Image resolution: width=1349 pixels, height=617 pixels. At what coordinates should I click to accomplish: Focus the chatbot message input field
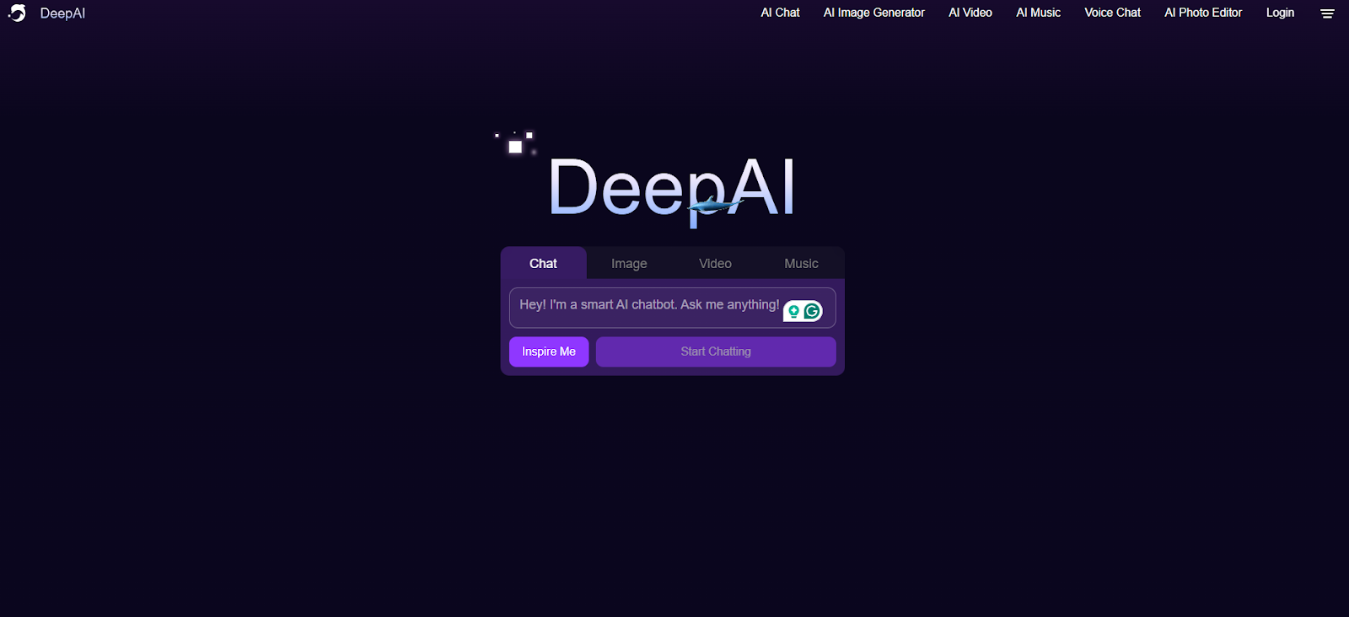tap(672, 308)
